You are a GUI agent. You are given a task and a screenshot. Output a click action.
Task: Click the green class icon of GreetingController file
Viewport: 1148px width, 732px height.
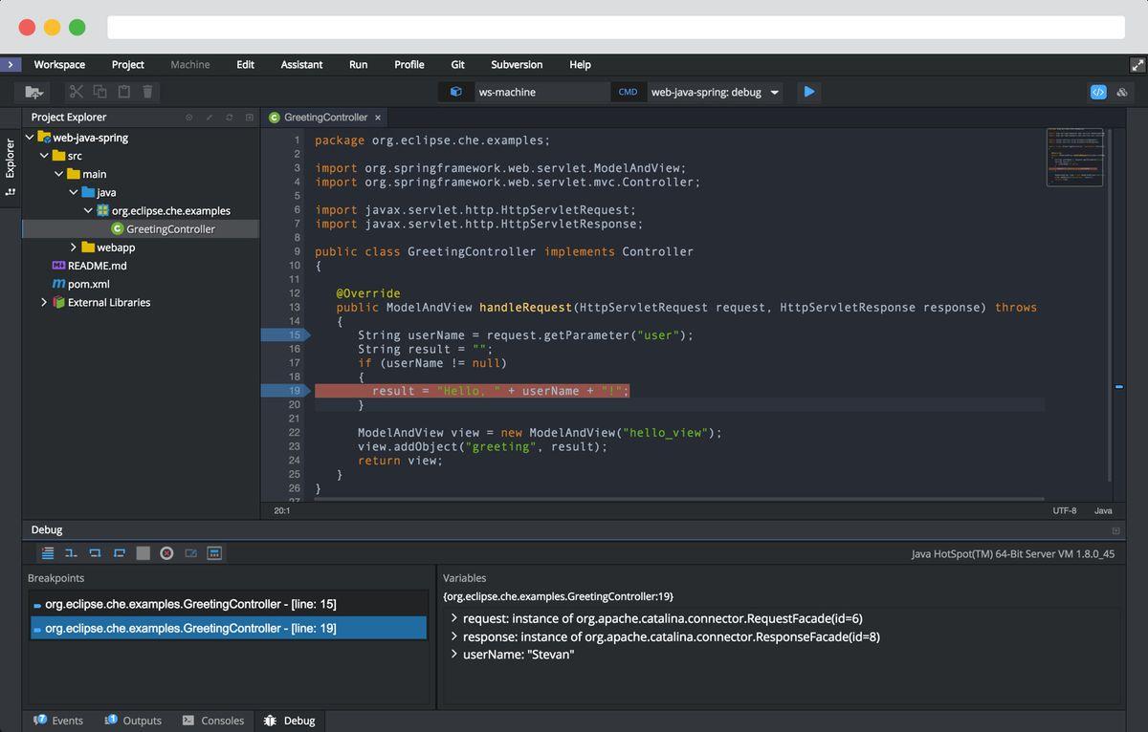[x=117, y=229]
